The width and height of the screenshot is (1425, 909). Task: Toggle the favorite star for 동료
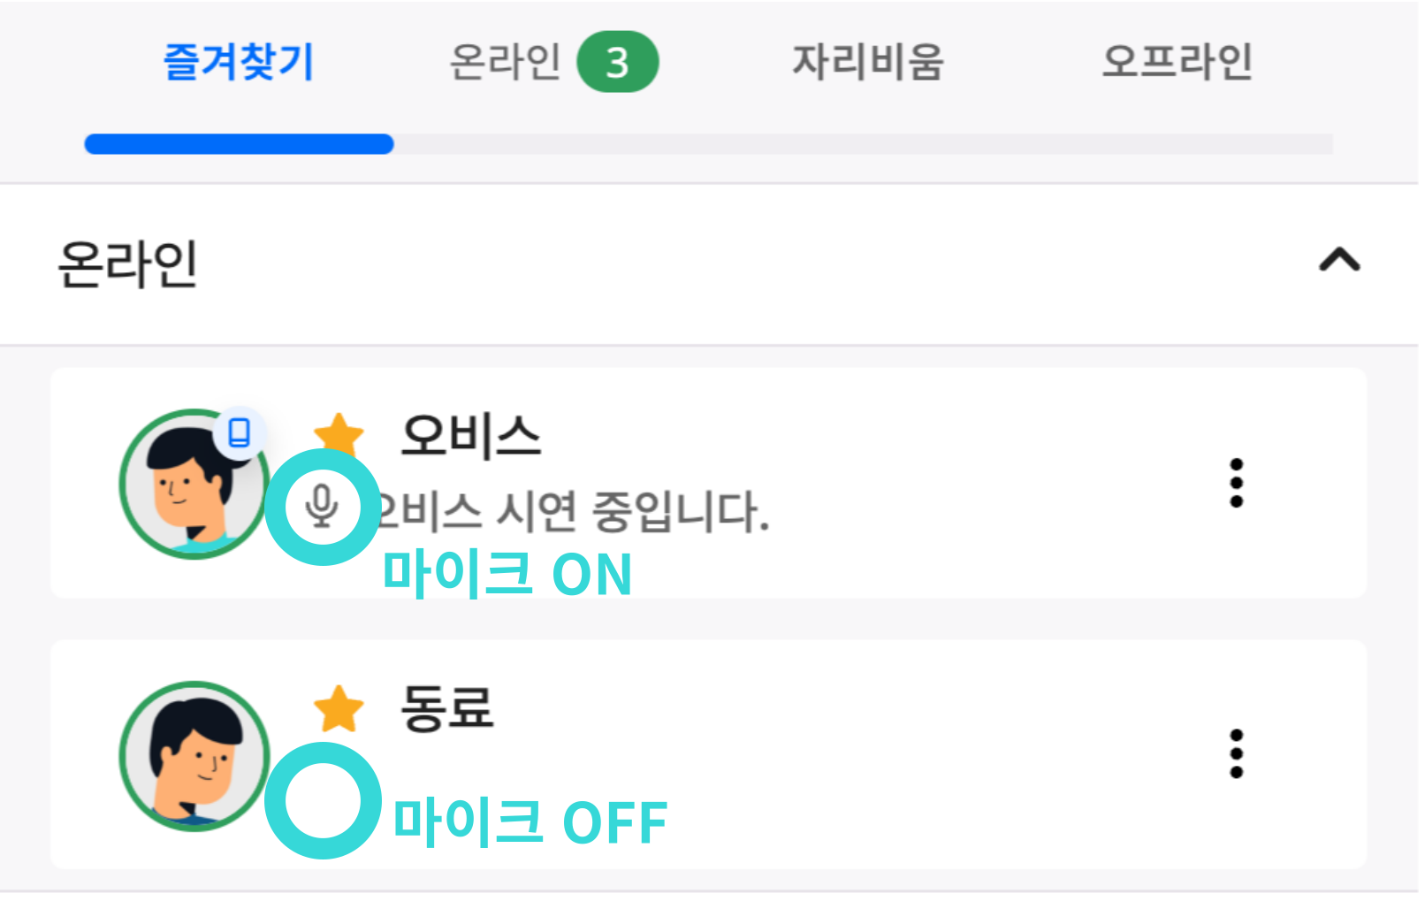339,709
